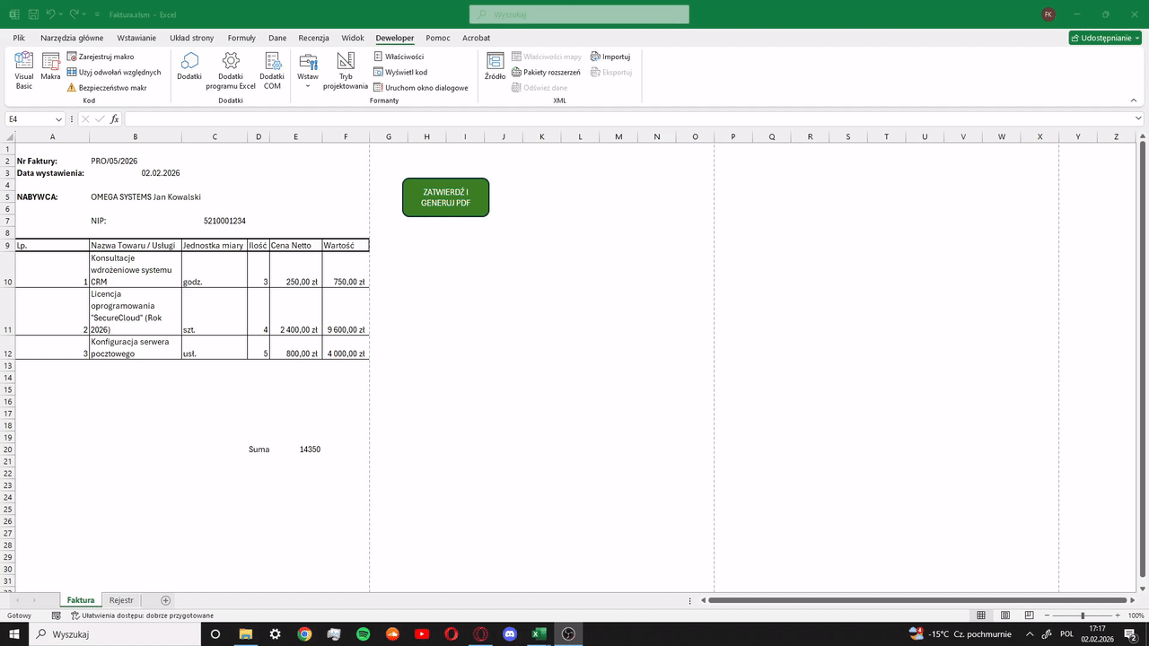This screenshot has height=646, width=1149.
Task: Switch to Page Layout view in status bar
Action: pyautogui.click(x=1005, y=615)
